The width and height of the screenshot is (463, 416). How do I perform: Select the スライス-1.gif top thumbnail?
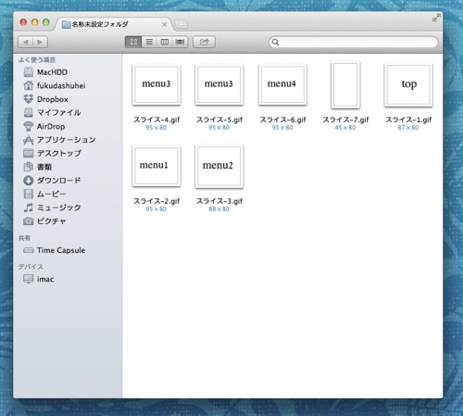click(x=408, y=85)
